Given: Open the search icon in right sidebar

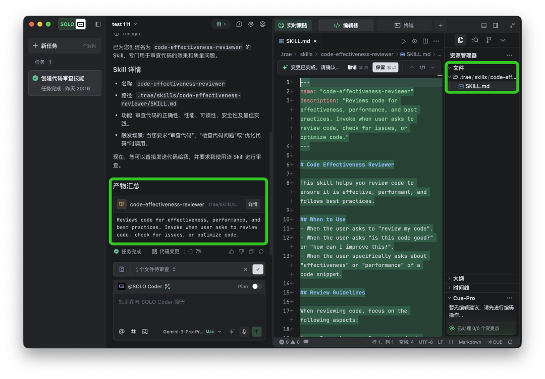Looking at the screenshot, I should pyautogui.click(x=475, y=40).
